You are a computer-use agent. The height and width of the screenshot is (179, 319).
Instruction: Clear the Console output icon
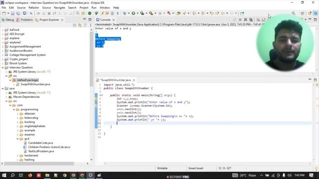[x=258, y=20]
